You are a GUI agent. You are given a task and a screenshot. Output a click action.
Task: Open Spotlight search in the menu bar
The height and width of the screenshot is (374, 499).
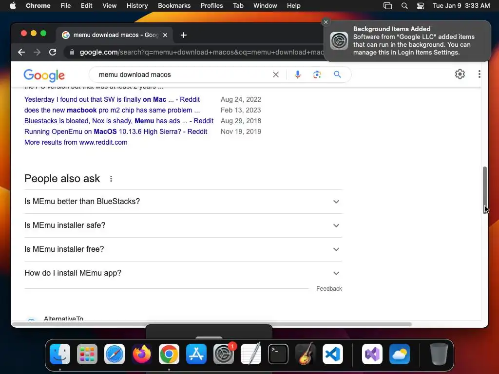[x=404, y=6]
